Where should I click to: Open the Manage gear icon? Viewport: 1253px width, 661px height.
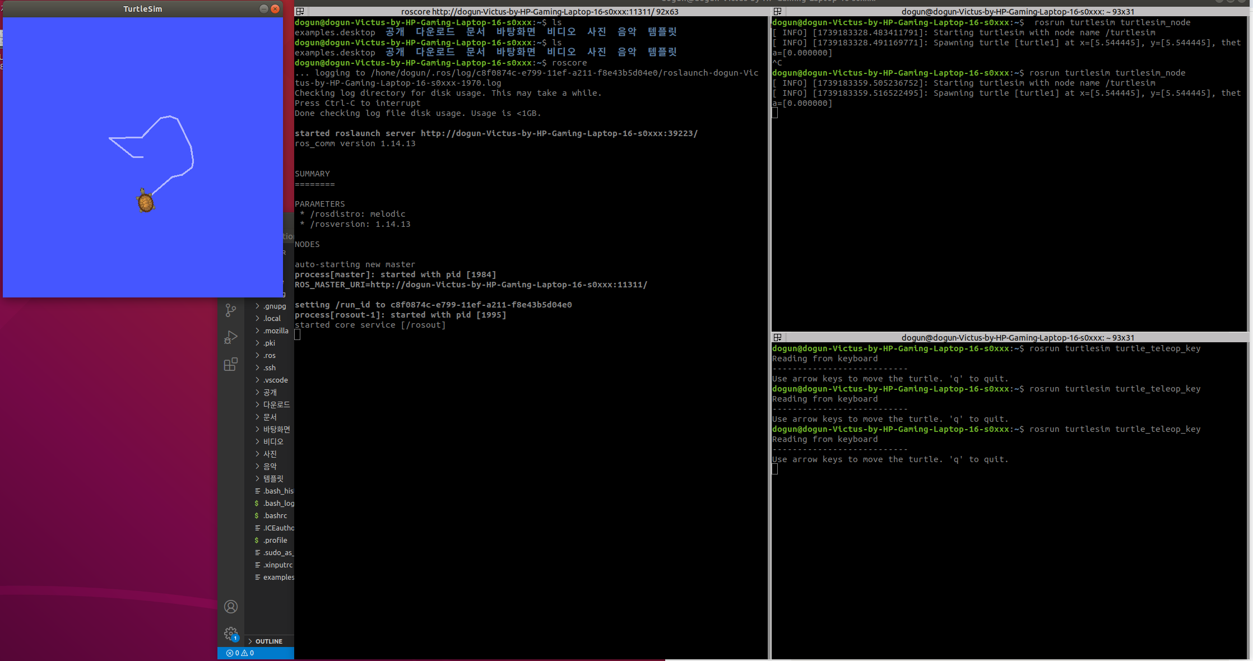[230, 634]
